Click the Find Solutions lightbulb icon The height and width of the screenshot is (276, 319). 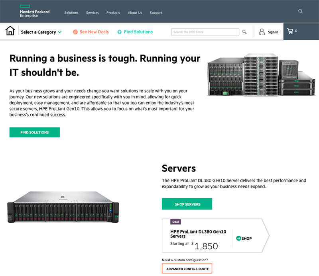119,32
